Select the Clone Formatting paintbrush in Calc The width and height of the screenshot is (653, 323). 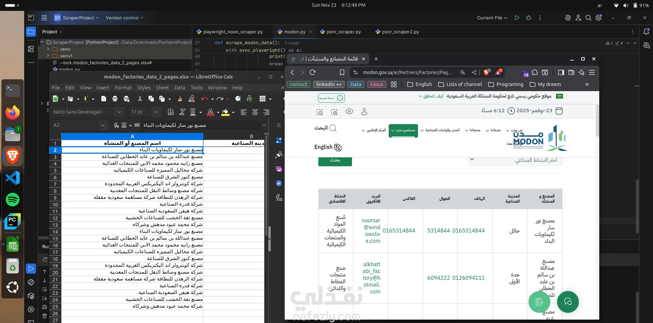point(180,99)
